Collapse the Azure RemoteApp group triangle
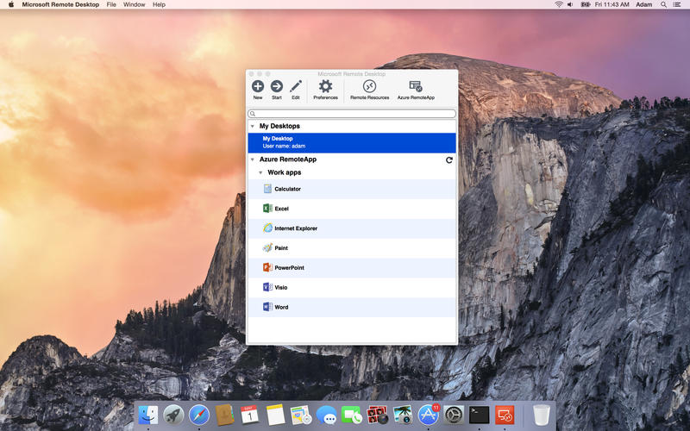This screenshot has width=690, height=431. [x=253, y=159]
